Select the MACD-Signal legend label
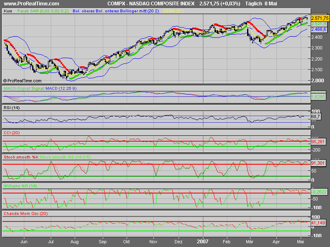The height and width of the screenshot is (247, 330). click(17, 89)
